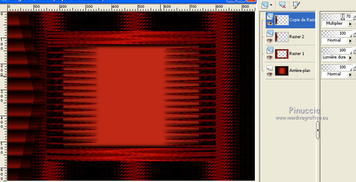356x182 pixels.
Task: Select the Copie de Raster layer thumbnail
Action: pos(282,20)
